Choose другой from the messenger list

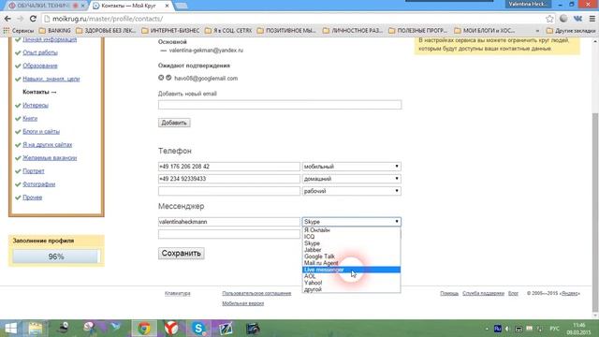[352, 289]
